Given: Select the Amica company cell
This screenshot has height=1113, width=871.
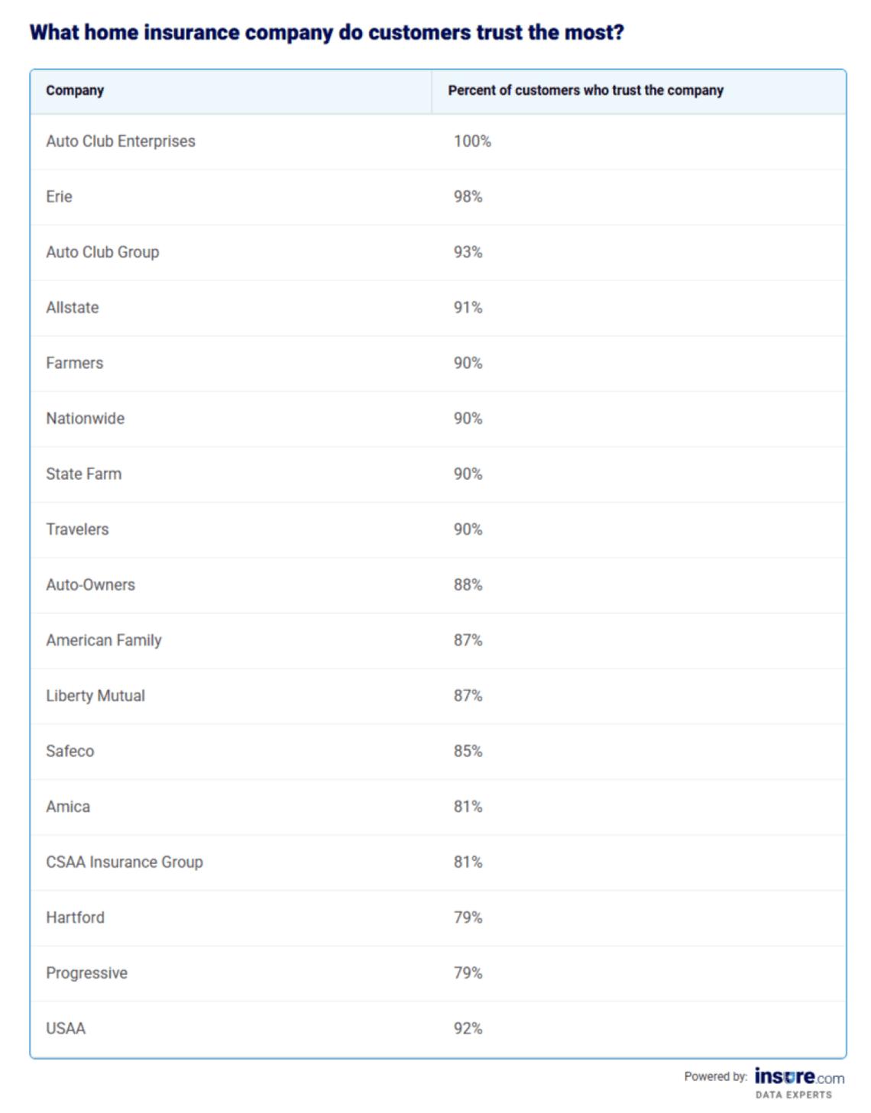Looking at the screenshot, I should pos(68,807).
